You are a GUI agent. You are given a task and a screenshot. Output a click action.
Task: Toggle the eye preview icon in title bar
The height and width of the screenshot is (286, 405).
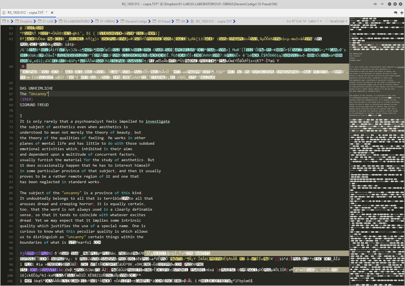click(375, 4)
